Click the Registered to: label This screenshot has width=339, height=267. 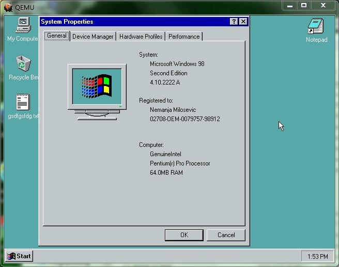point(156,101)
